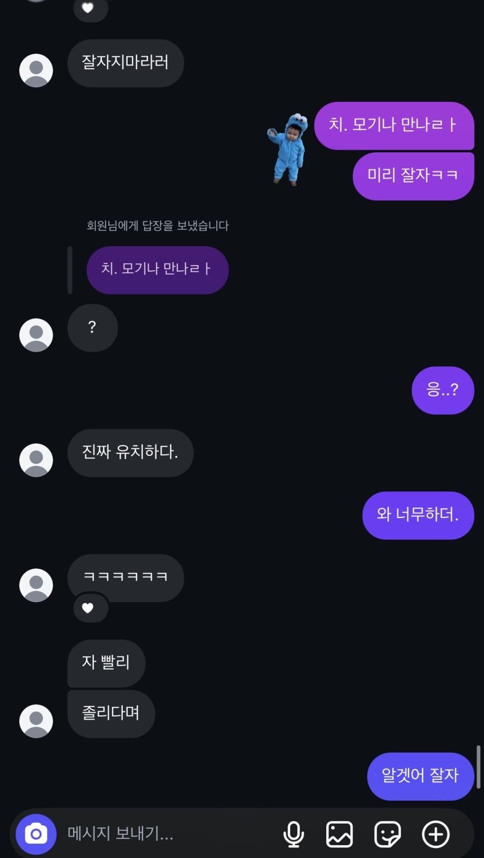This screenshot has height=858, width=484.
Task: Tap the sent bubble 응..?
Action: pos(443,390)
